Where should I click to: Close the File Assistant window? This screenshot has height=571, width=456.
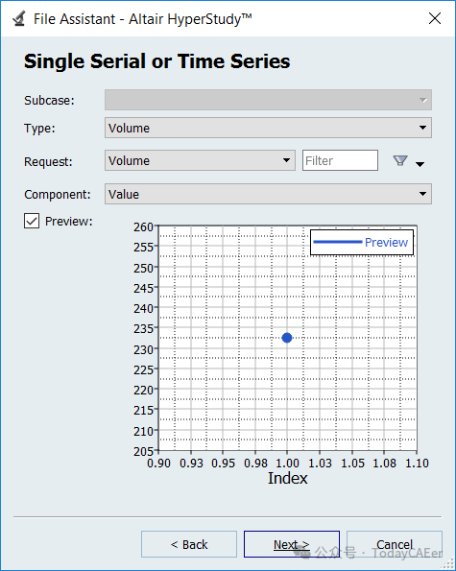(x=435, y=18)
